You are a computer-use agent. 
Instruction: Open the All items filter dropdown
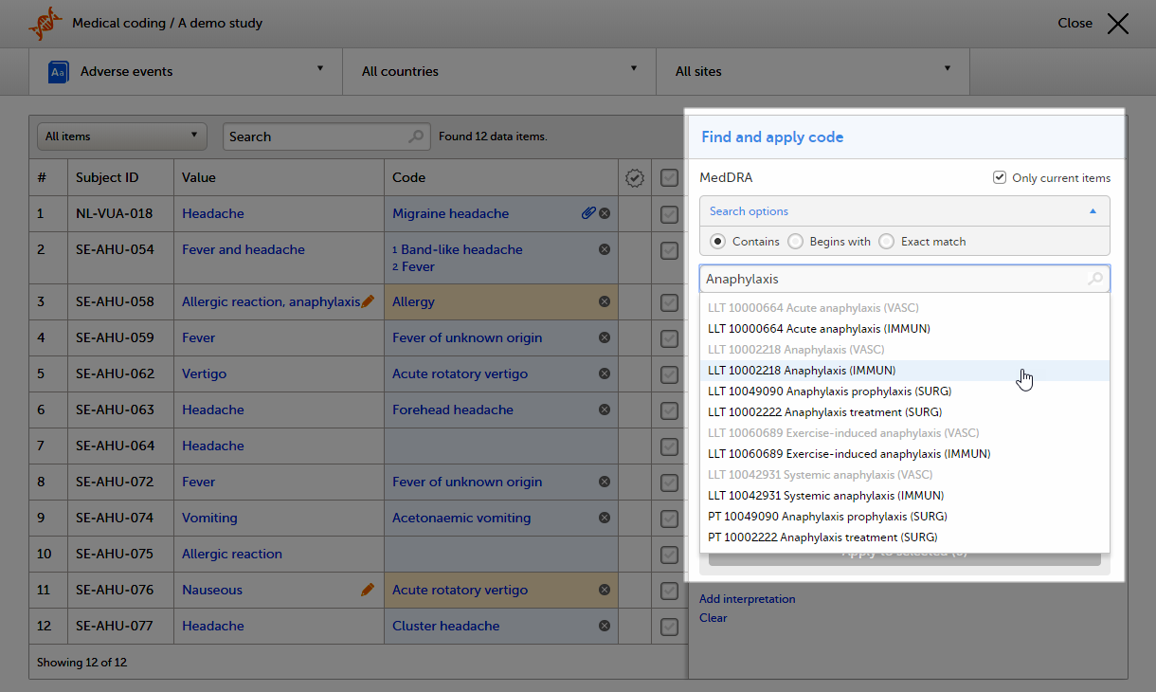122,137
